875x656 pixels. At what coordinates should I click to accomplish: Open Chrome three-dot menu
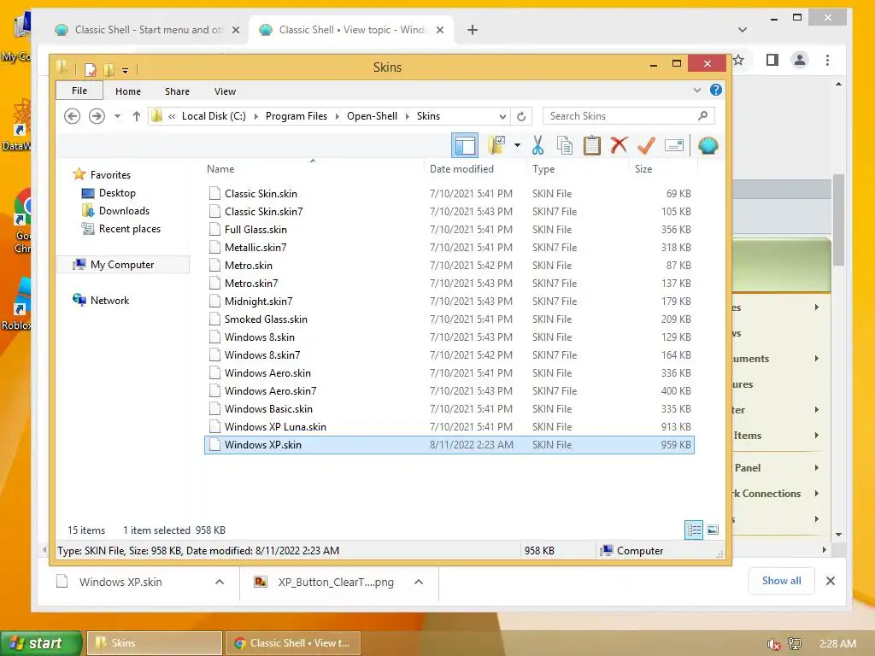coord(827,60)
